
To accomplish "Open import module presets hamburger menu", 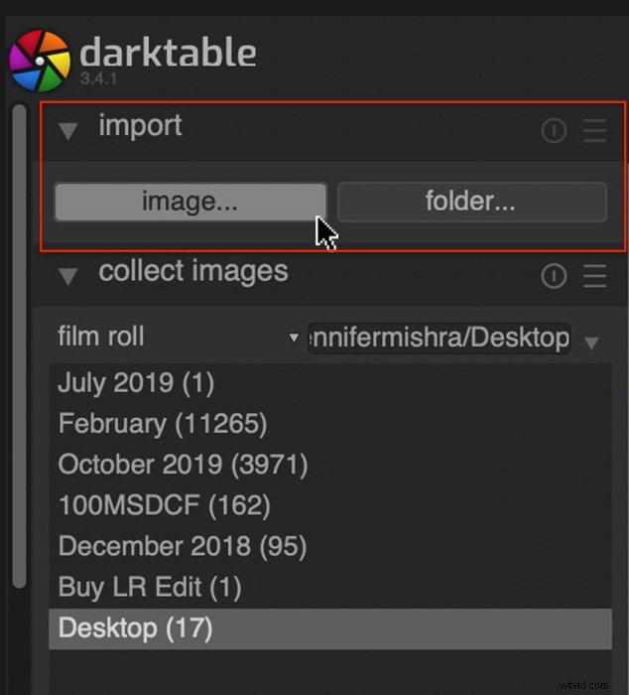I will pyautogui.click(x=595, y=131).
